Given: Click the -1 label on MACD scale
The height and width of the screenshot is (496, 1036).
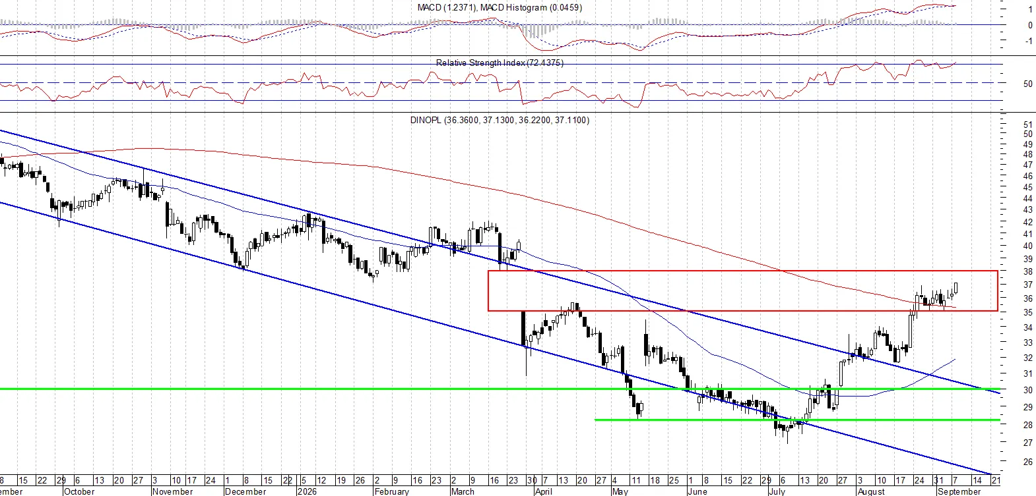Looking at the screenshot, I should [x=1029, y=41].
